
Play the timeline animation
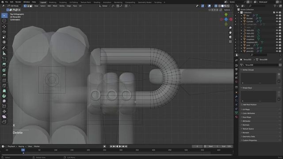tap(120, 146)
